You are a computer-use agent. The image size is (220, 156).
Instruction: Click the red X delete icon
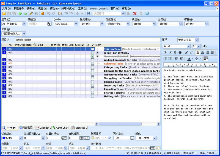(x=135, y=13)
